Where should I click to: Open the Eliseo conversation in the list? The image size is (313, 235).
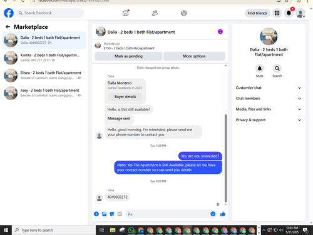(x=44, y=75)
